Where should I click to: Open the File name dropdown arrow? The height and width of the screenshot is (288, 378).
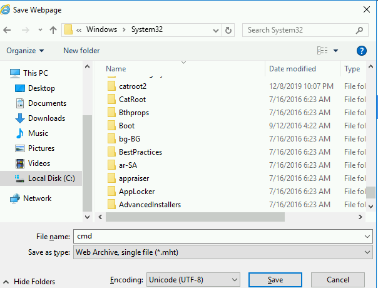pyautogui.click(x=367, y=237)
